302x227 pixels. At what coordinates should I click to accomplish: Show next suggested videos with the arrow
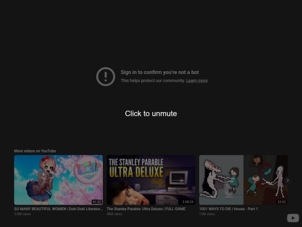pyautogui.click(x=288, y=180)
